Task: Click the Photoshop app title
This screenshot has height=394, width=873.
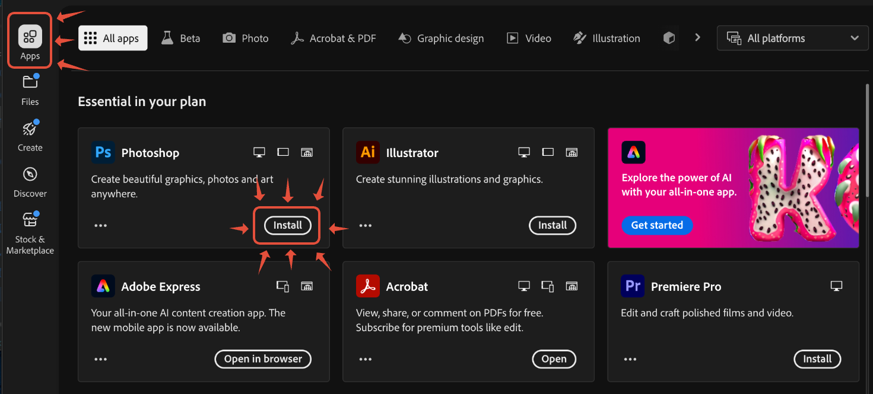Action: pyautogui.click(x=150, y=153)
